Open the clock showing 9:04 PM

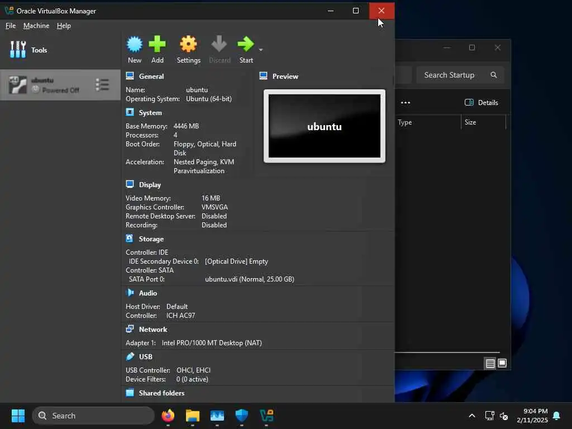[532, 416]
